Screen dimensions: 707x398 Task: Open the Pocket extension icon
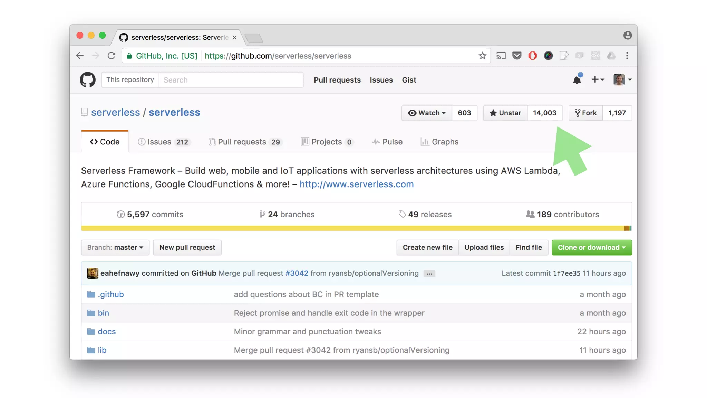517,56
